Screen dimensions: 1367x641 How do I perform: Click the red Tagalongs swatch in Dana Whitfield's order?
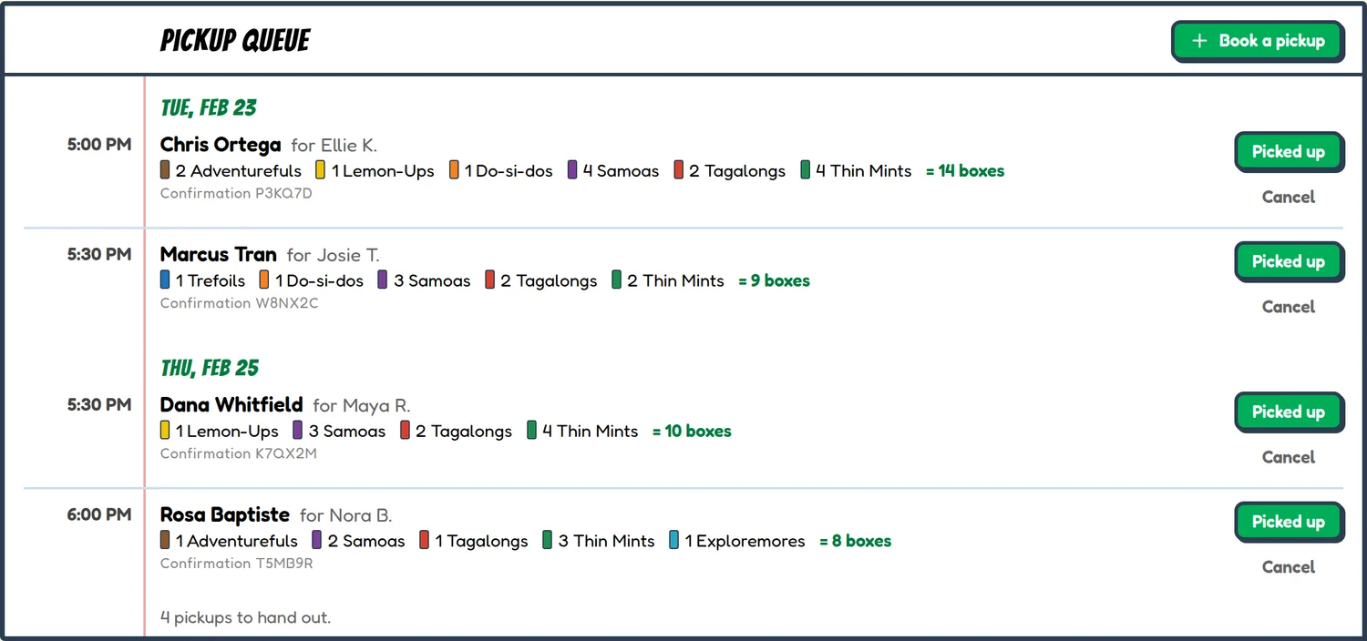tap(406, 431)
